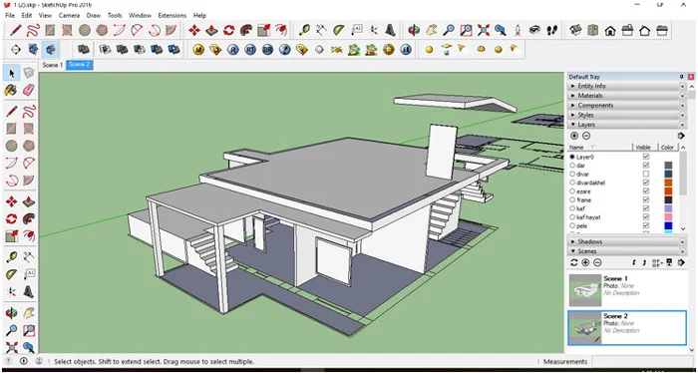This screenshot has height=373, width=698.
Task: Open V-Ray material editor M icon
Action: (x=198, y=50)
